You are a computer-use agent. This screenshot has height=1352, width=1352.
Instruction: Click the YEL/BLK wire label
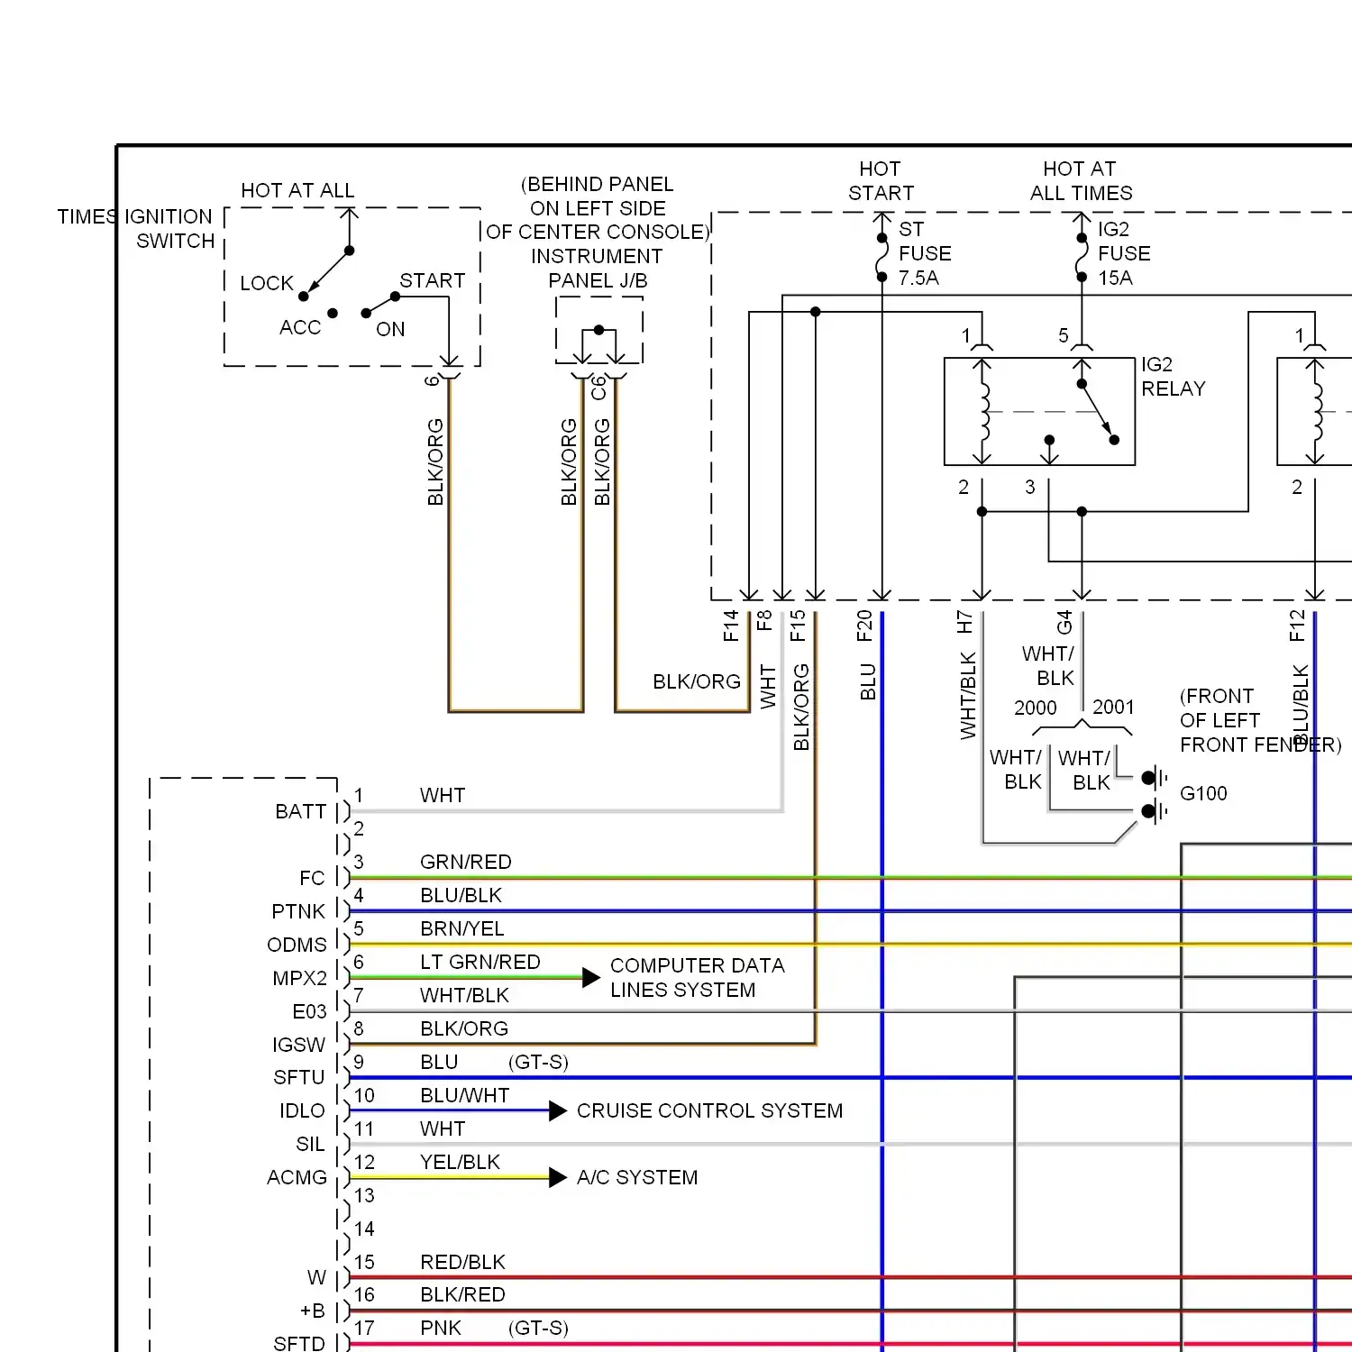(460, 1162)
